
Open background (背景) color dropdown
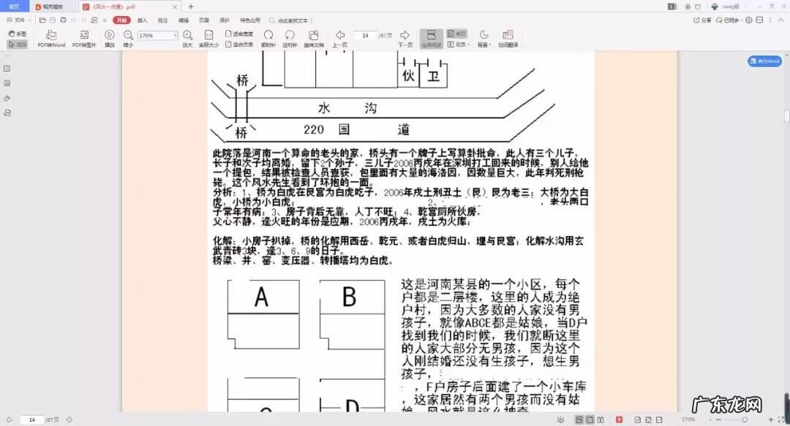pos(484,38)
